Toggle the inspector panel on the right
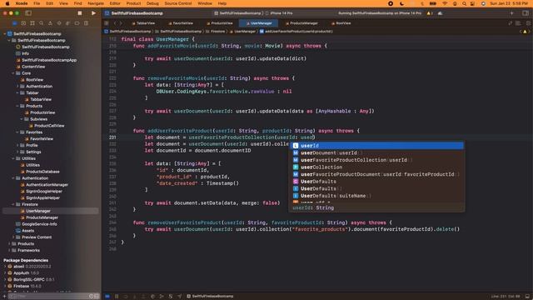 [x=526, y=13]
